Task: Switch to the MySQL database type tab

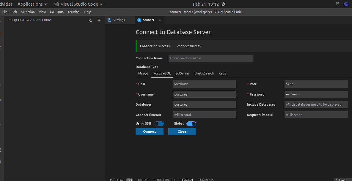Action: 143,73
